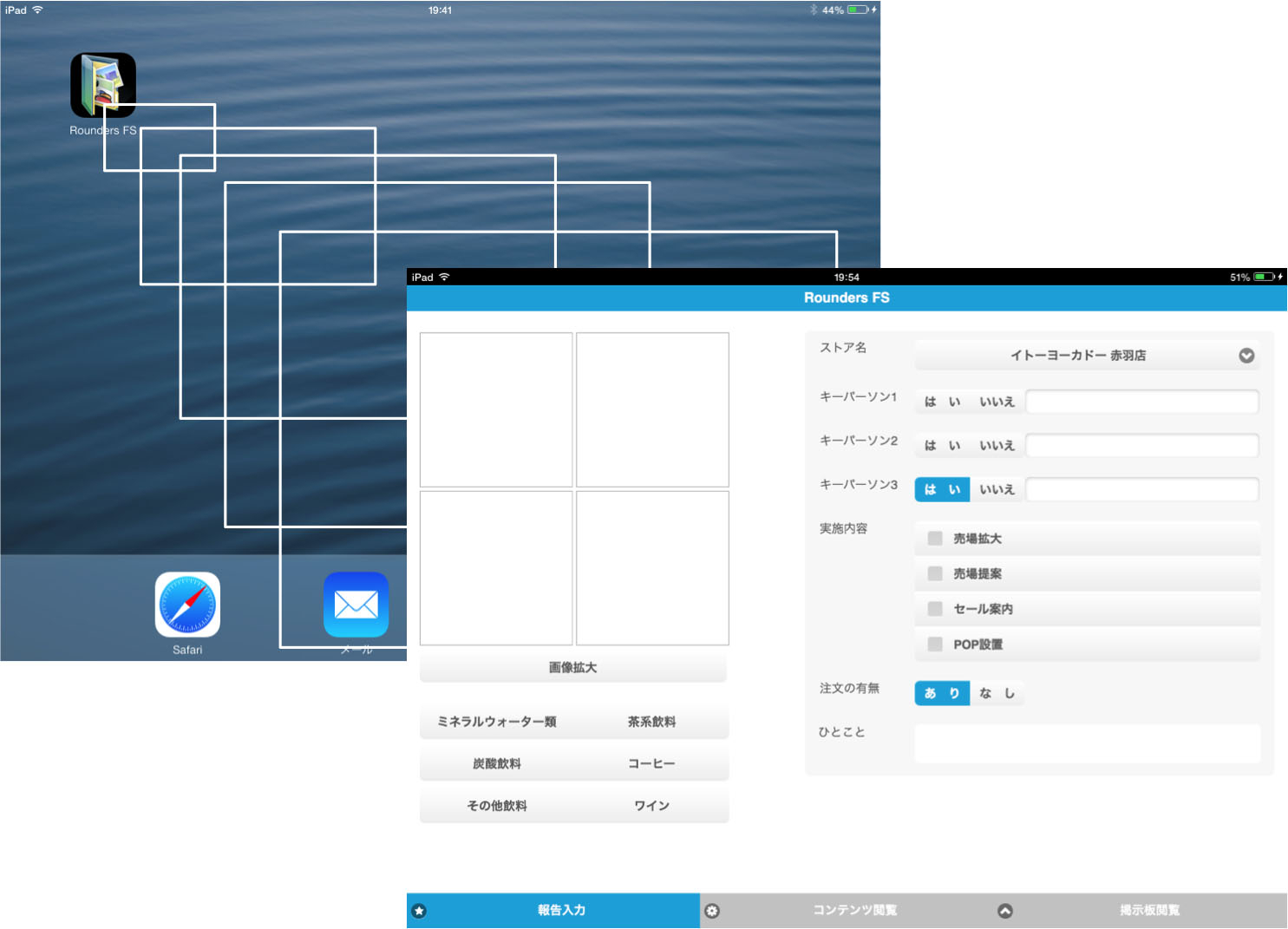Tap Wi-Fi icon in Rounders FS status bar
This screenshot has height=929, width=1288.
[444, 277]
